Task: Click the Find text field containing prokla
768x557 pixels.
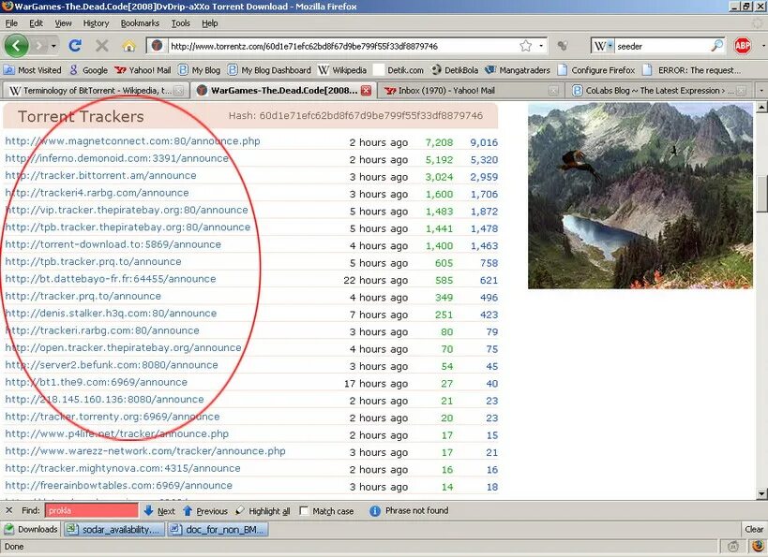Action: pos(92,510)
